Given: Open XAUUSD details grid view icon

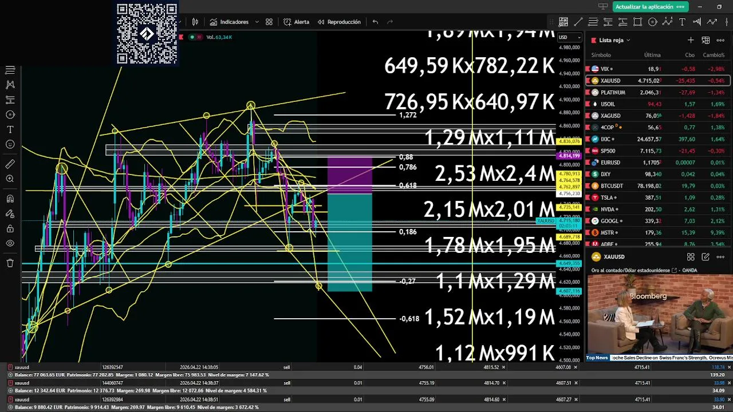Looking at the screenshot, I should click(x=691, y=257).
